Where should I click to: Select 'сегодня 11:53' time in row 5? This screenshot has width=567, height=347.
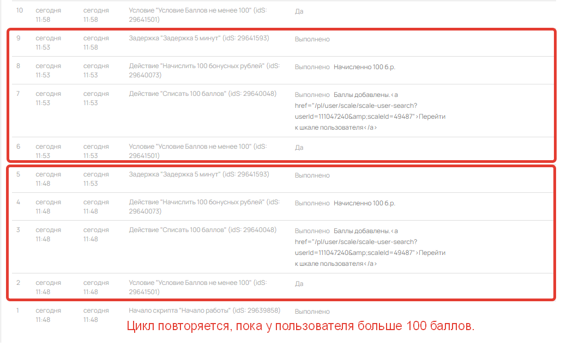point(96,179)
